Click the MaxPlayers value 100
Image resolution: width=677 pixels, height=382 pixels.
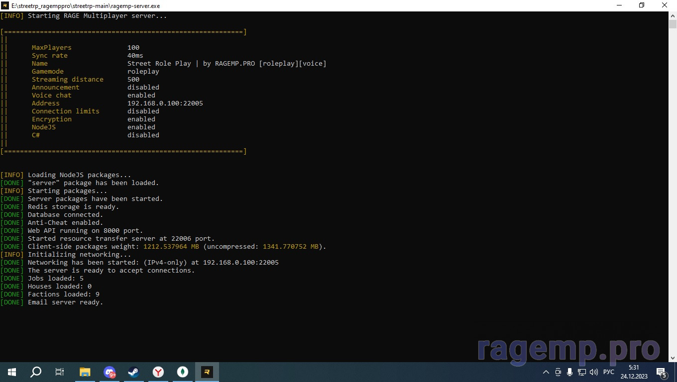[x=133, y=48]
